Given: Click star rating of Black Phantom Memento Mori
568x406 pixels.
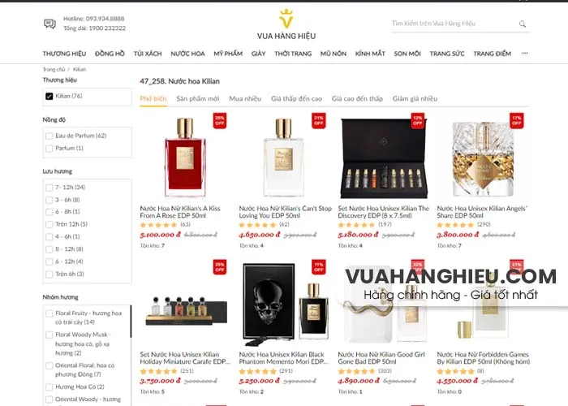Looking at the screenshot, I should pos(257,371).
